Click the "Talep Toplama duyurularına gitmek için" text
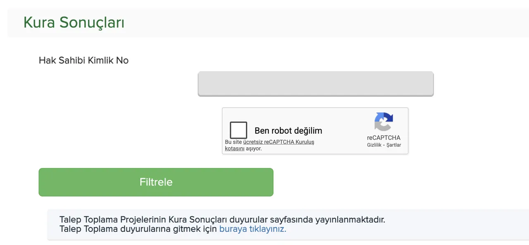 (138, 229)
